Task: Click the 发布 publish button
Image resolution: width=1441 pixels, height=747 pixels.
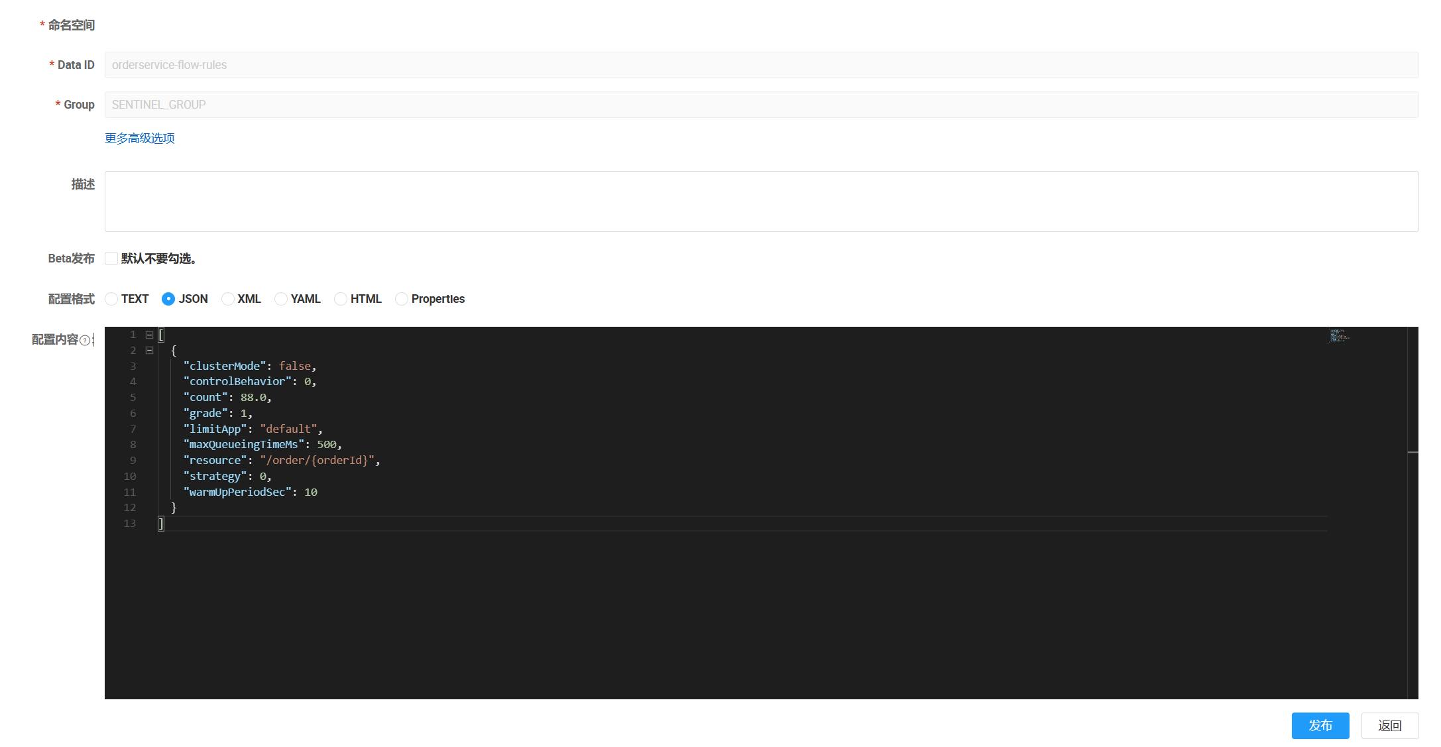Action: point(1320,726)
